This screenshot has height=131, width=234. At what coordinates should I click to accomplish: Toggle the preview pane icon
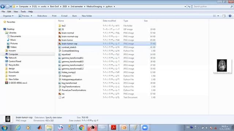(224, 16)
